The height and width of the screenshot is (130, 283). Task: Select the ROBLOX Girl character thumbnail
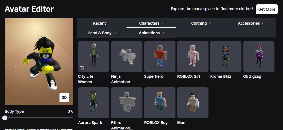193,56
